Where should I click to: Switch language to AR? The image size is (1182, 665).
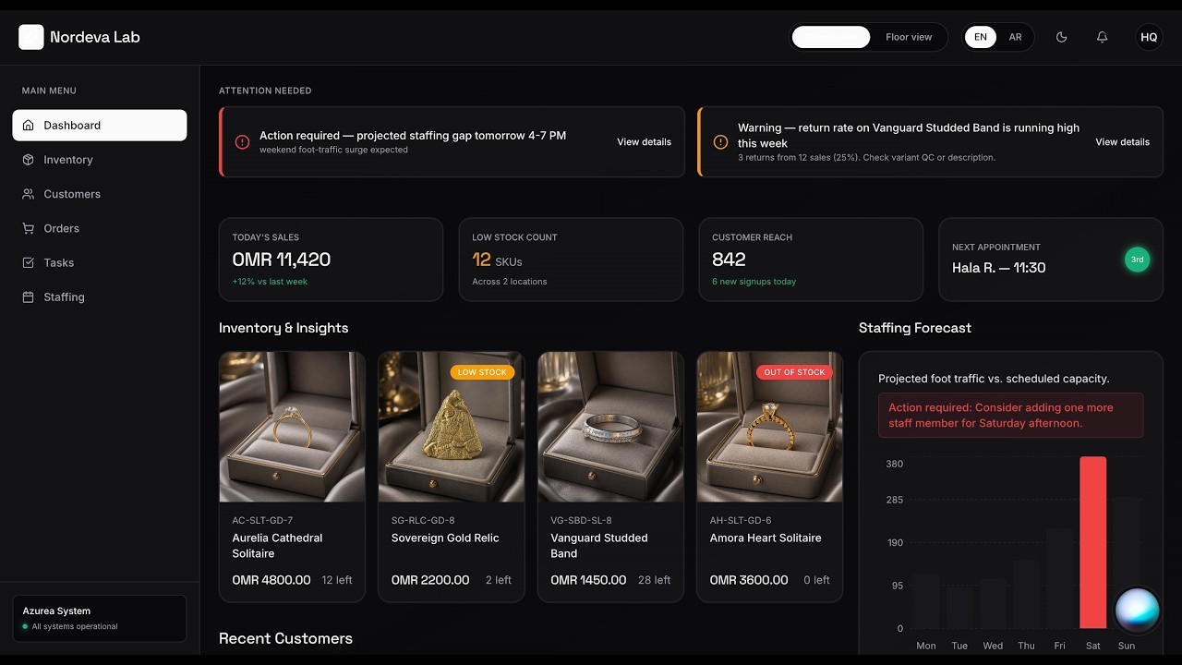[1015, 37]
